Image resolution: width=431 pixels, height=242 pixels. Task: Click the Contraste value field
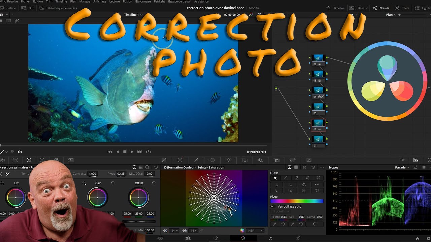[92, 174]
